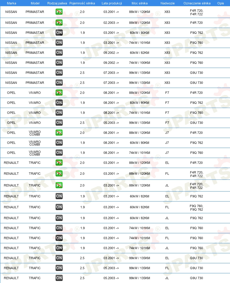This screenshot has height=283, width=230.
Task: Select the ON diesel icon for Primastar 60kW / 80KM
Action: (x=59, y=33)
